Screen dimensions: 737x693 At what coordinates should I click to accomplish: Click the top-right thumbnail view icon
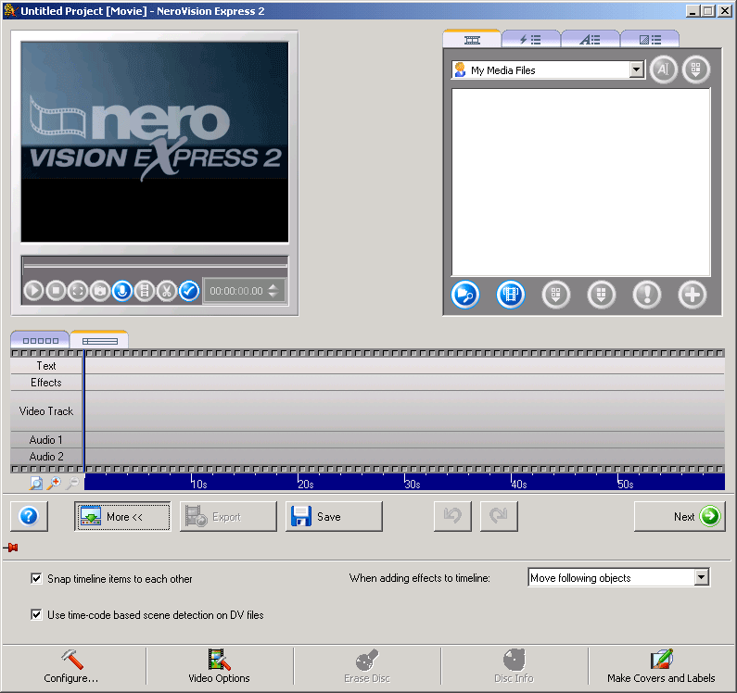(x=696, y=69)
